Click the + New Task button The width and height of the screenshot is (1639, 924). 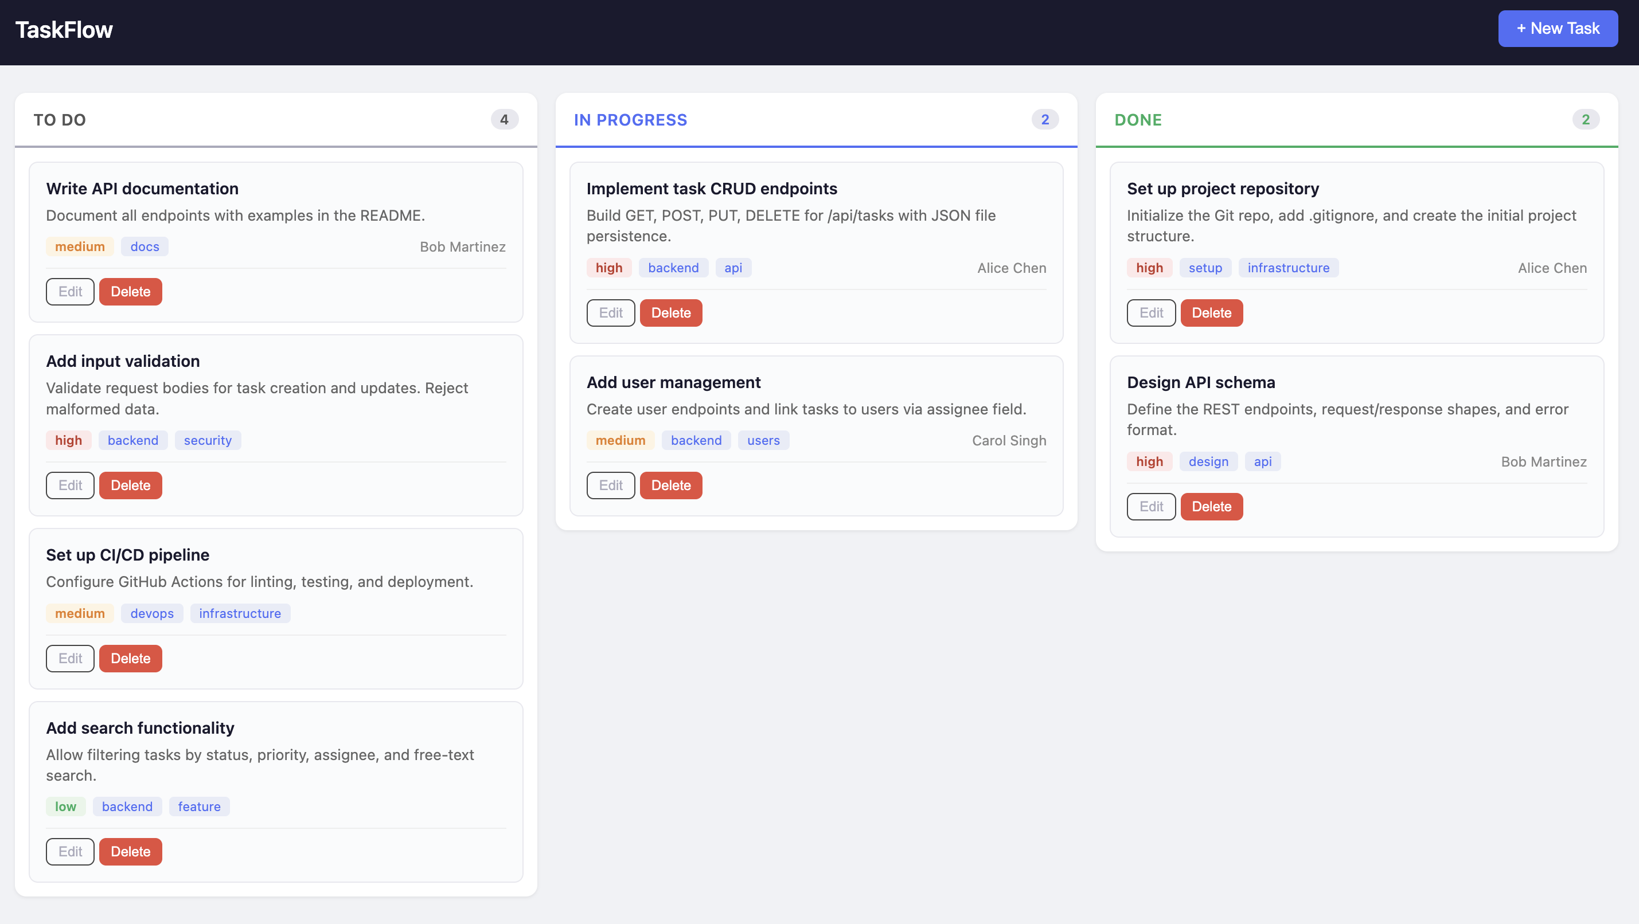click(1558, 29)
